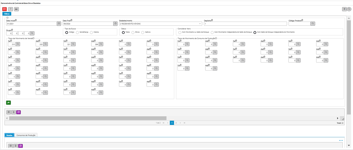Click the red exit icon in toolbar
Viewport: 353px width, 150px height.
[5, 9]
